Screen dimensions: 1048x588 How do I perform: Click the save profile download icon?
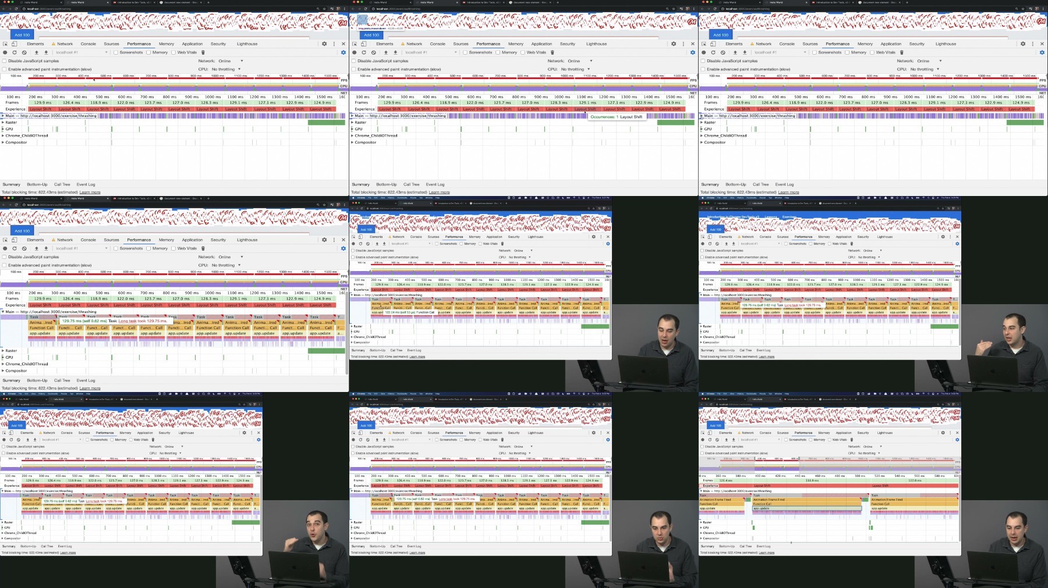[47, 52]
